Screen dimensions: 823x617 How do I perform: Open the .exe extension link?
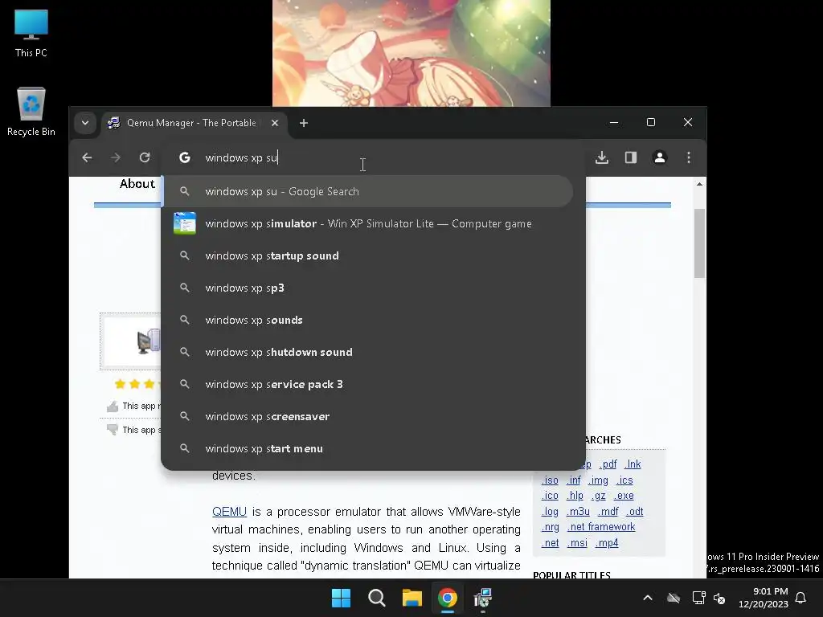[x=624, y=495]
